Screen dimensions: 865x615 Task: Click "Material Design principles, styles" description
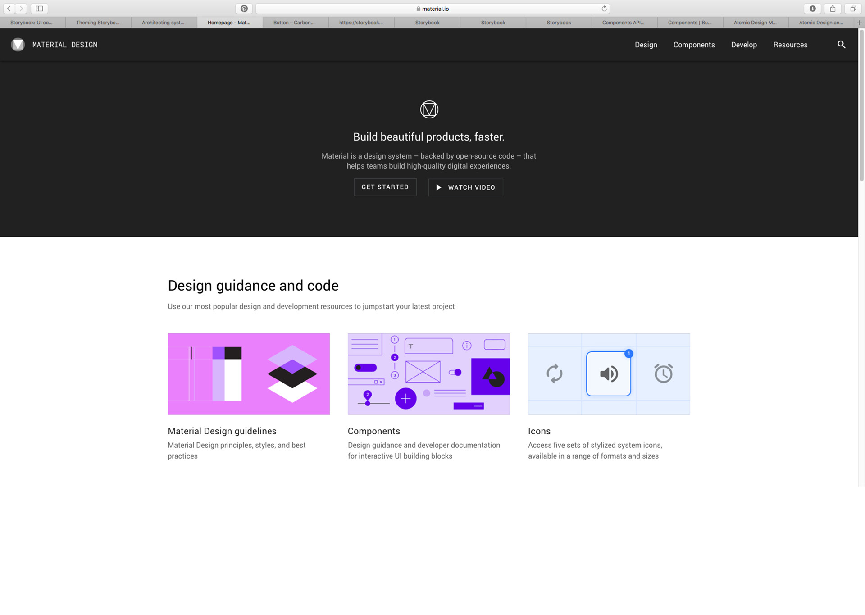pyautogui.click(x=237, y=451)
